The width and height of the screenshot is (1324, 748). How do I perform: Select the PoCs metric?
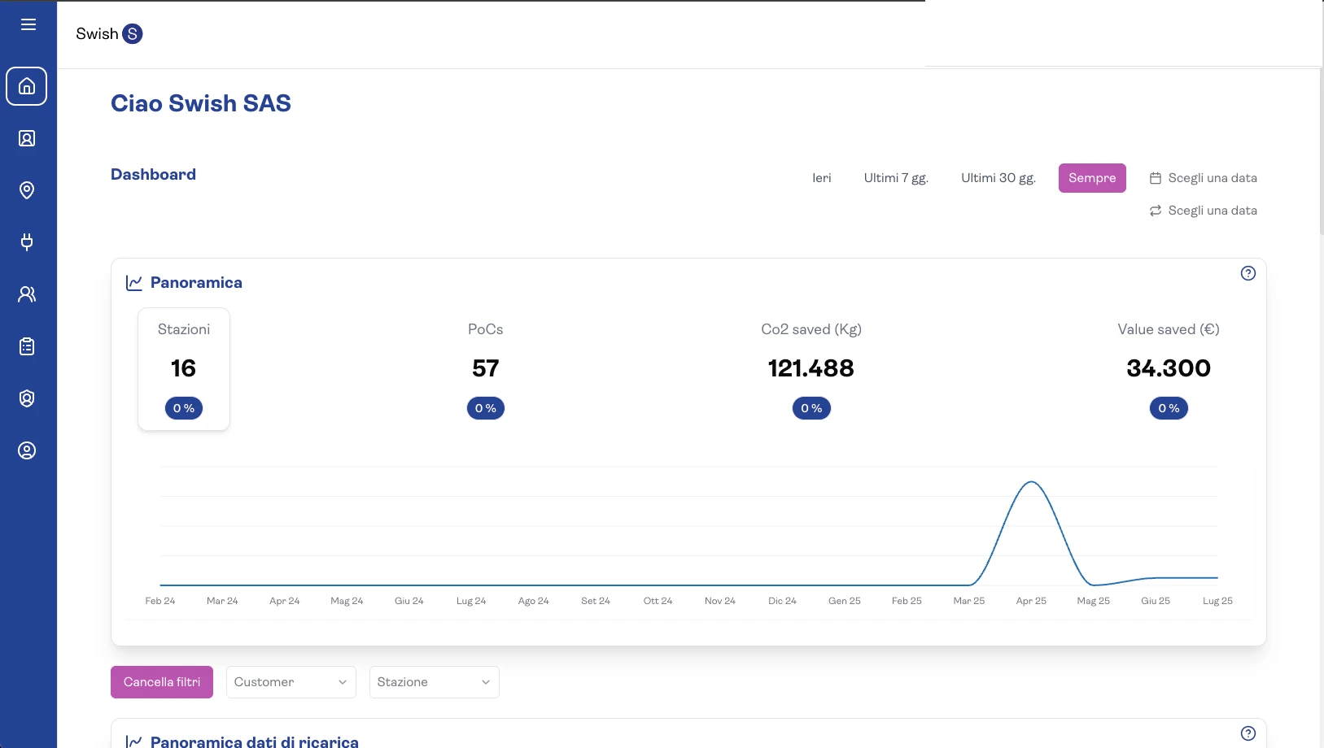pos(485,369)
